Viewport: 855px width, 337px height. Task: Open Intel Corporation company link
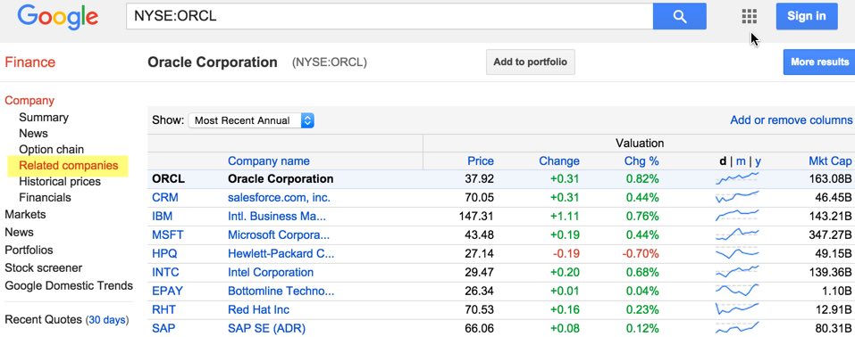(271, 272)
